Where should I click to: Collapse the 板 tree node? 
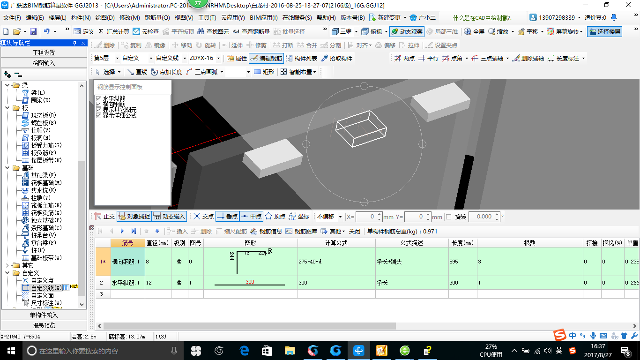coord(7,108)
